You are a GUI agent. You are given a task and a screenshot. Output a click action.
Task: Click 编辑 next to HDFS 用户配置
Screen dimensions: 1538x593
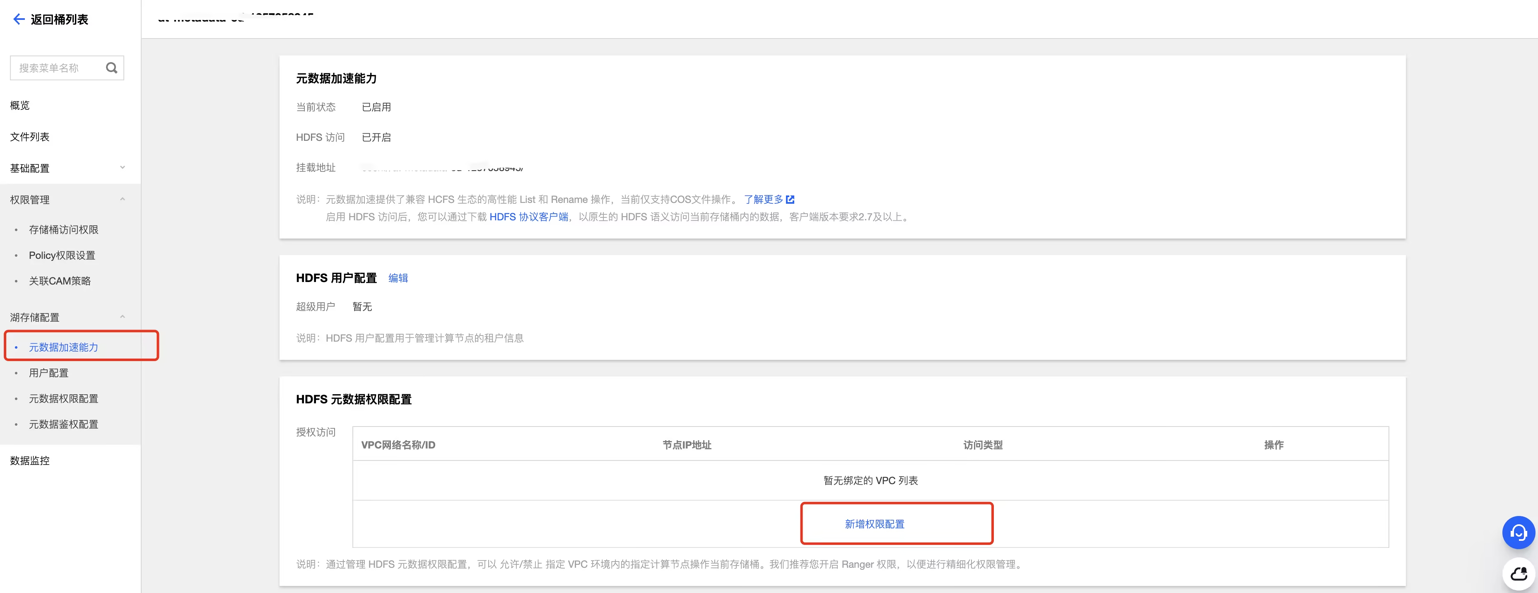[x=398, y=278]
